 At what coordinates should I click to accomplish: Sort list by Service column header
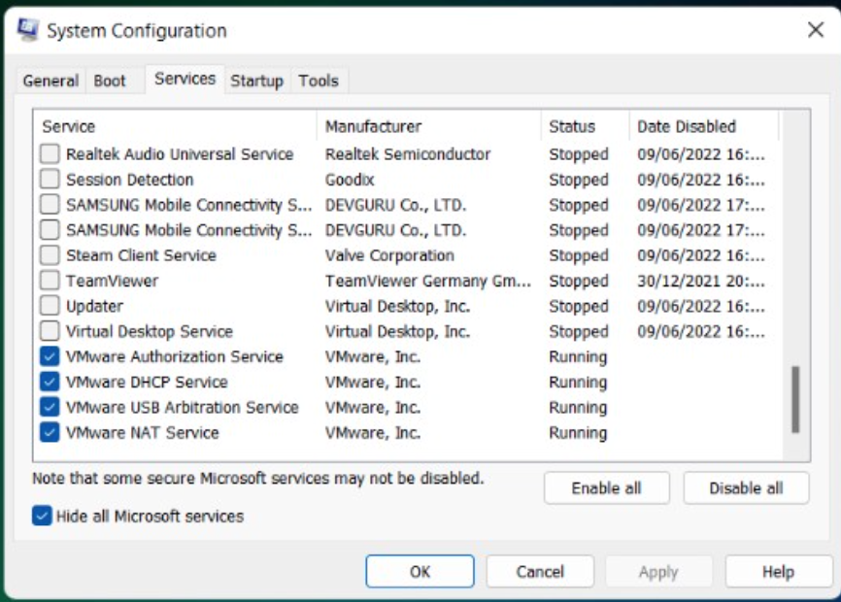coord(175,126)
